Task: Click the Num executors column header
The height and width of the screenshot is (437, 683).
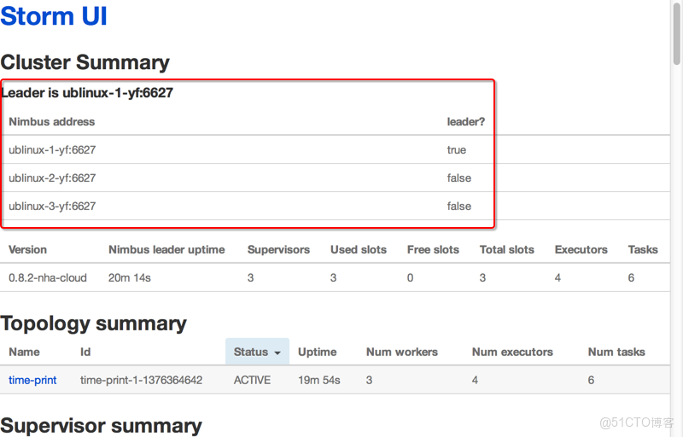Action: click(512, 352)
